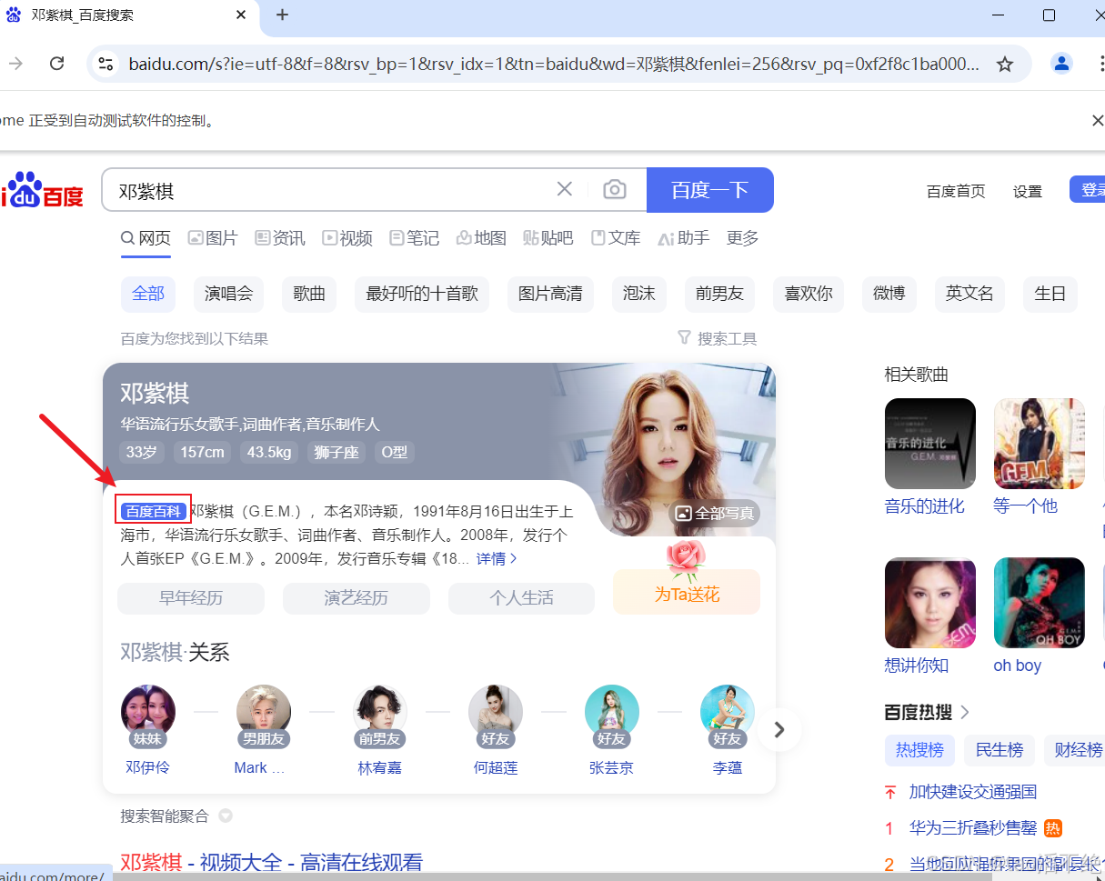
Task: Reload the page with refresh icon
Action: point(57,64)
